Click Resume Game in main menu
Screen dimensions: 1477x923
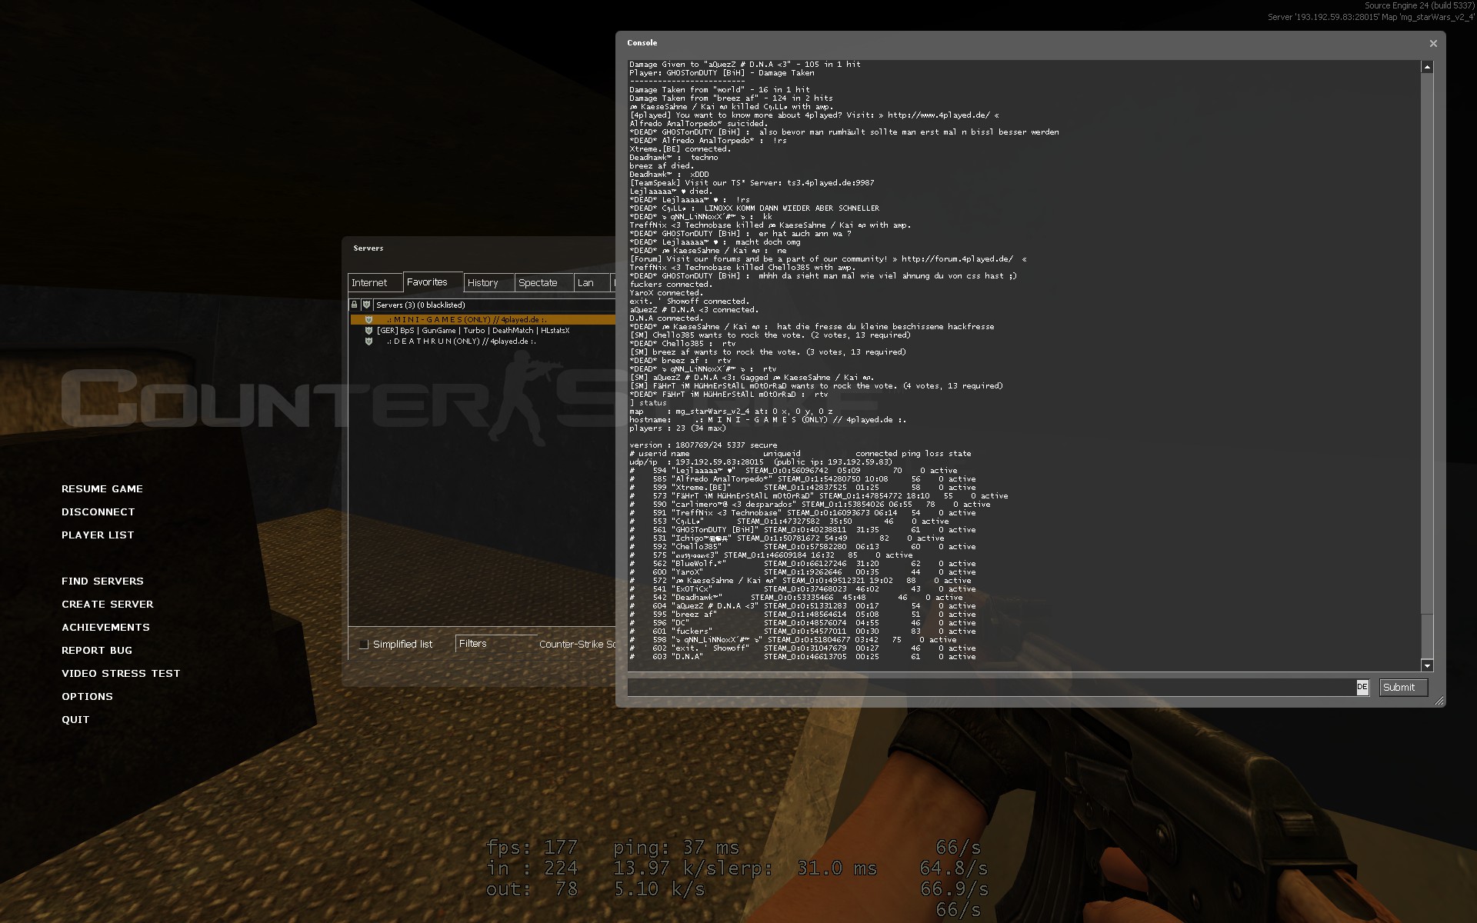(102, 489)
